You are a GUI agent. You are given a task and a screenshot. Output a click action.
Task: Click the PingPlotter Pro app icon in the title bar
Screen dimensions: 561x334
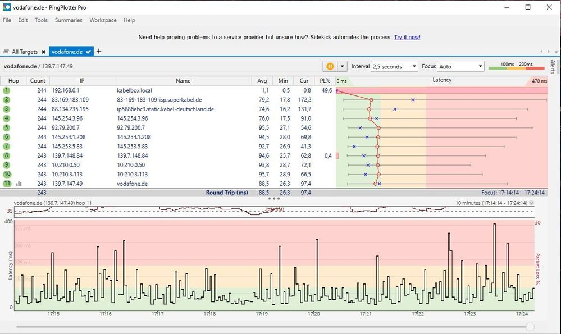click(7, 7)
